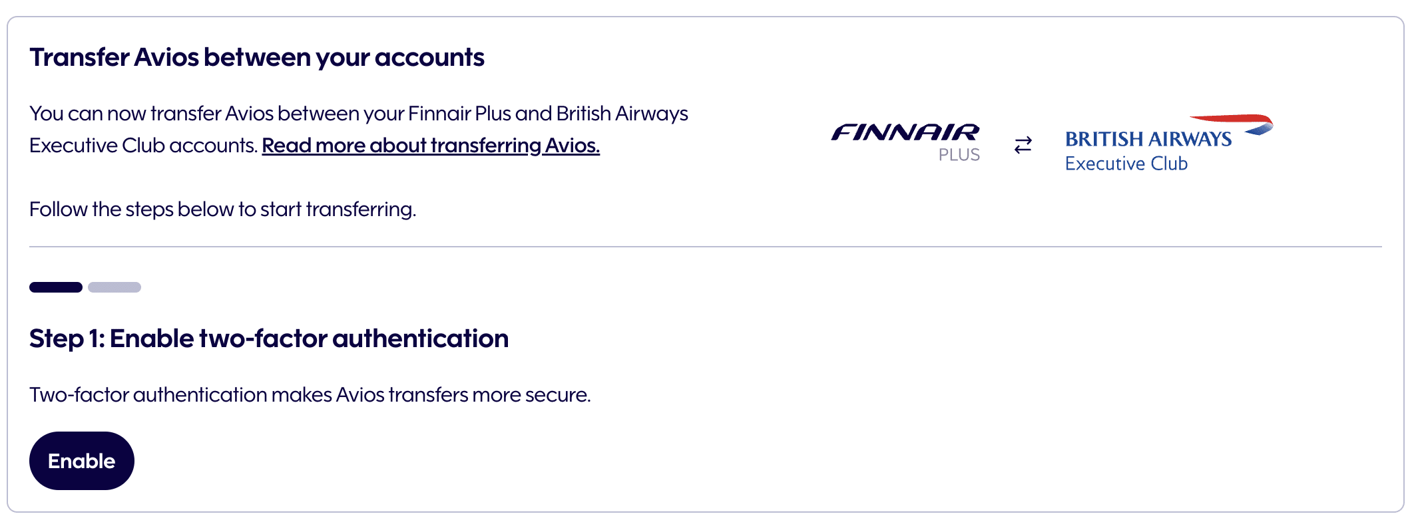Click the word Avios in the main heading
The height and width of the screenshot is (524, 1414).
tap(166, 58)
